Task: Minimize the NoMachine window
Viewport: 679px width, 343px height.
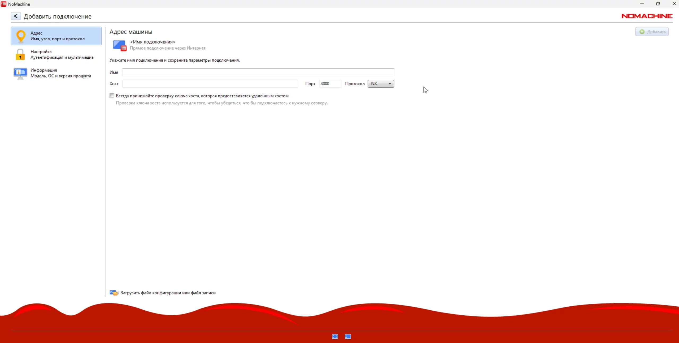Action: pyautogui.click(x=642, y=4)
